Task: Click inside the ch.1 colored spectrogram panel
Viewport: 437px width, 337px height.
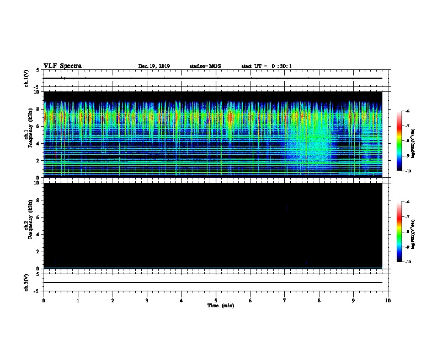Action: pos(213,134)
